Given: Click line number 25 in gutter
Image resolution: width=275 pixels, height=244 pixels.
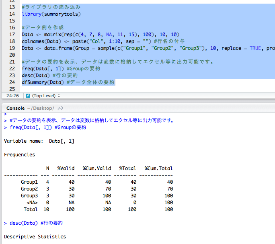Looking at the screenshot, I should click(12, 89).
